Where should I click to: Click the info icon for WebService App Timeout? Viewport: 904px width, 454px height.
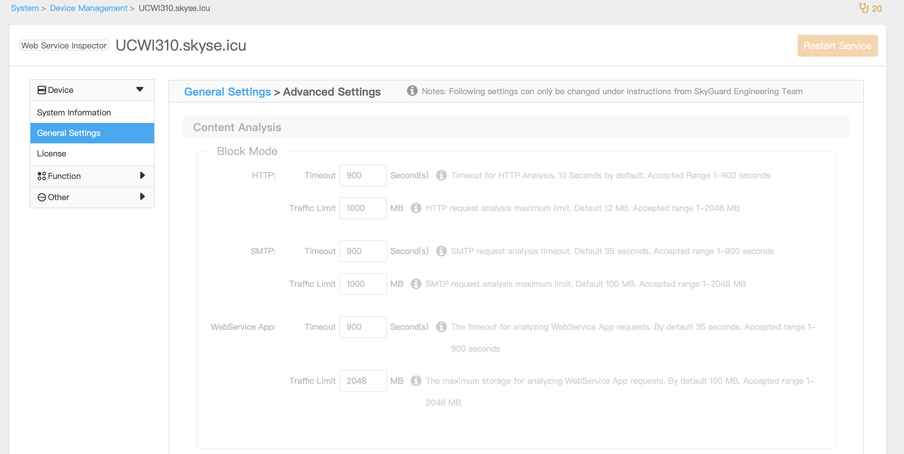pyautogui.click(x=441, y=327)
